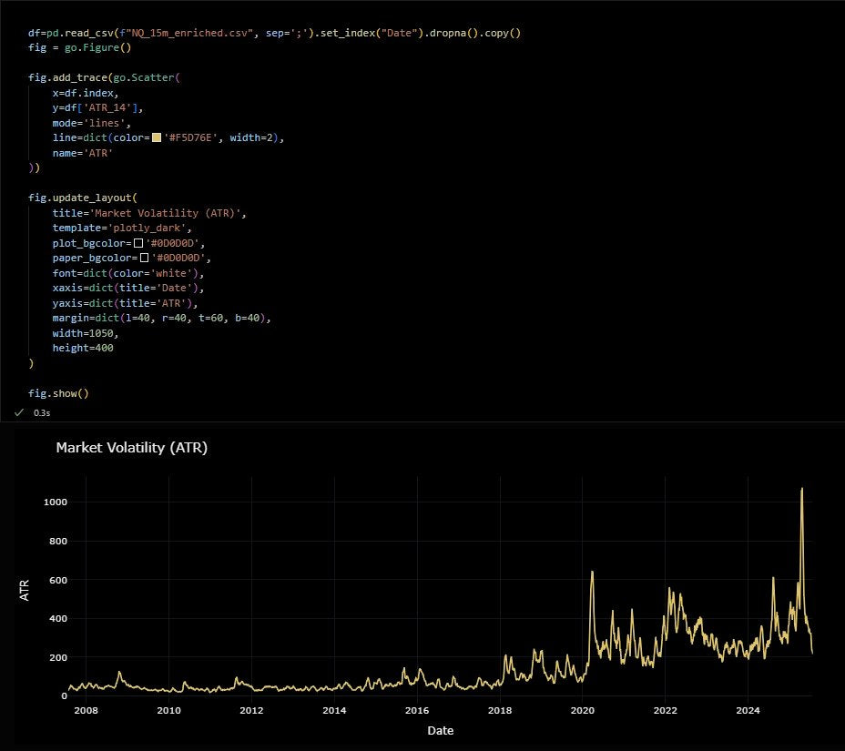Click the 'width=1050' code line
This screenshot has height=751, width=845.
[x=86, y=333]
